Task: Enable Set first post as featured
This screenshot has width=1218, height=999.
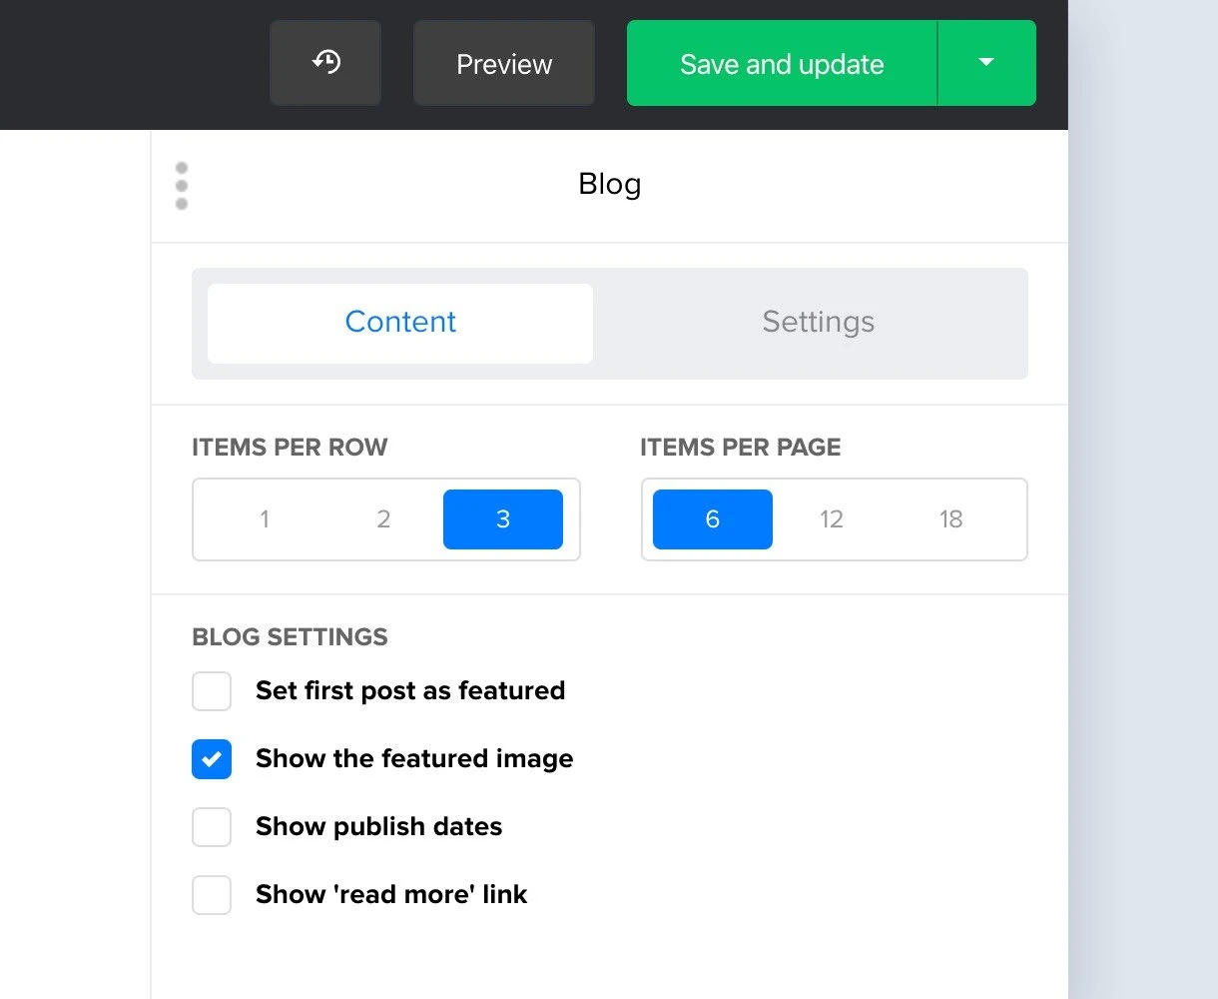Action: (x=212, y=691)
